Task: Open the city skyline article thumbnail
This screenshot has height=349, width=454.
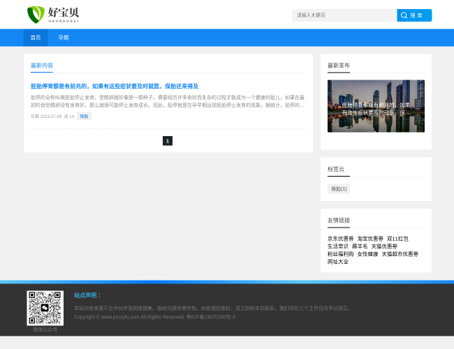Action: [x=376, y=106]
